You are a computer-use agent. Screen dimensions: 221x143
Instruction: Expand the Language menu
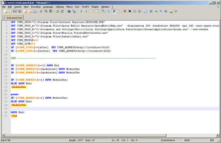tap(48, 7)
